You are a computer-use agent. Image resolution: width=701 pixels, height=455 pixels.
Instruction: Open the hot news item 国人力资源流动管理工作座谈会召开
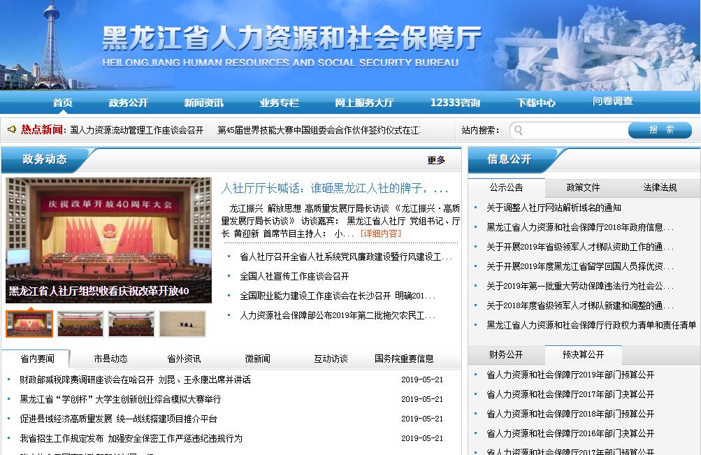point(137,130)
